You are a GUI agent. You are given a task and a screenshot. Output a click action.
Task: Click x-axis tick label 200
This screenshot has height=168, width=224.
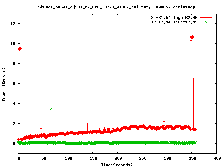coord(118,158)
